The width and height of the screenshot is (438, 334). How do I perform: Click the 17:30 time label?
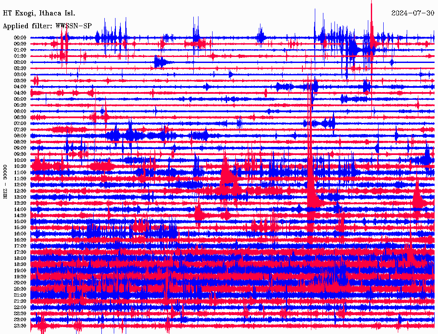point(20,252)
